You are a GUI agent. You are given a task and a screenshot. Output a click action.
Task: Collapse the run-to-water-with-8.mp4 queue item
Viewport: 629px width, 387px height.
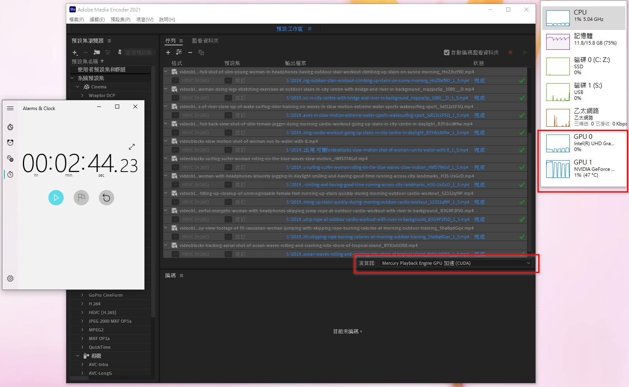[166, 141]
